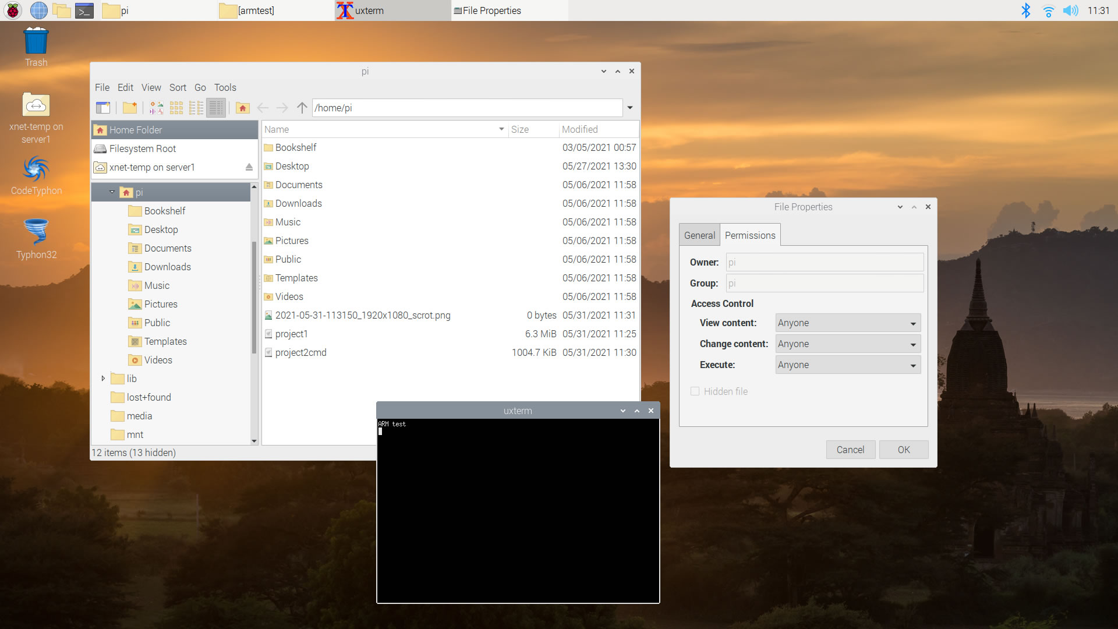Create a new folder using toolbar
This screenshot has width=1118, height=629.
(130, 108)
